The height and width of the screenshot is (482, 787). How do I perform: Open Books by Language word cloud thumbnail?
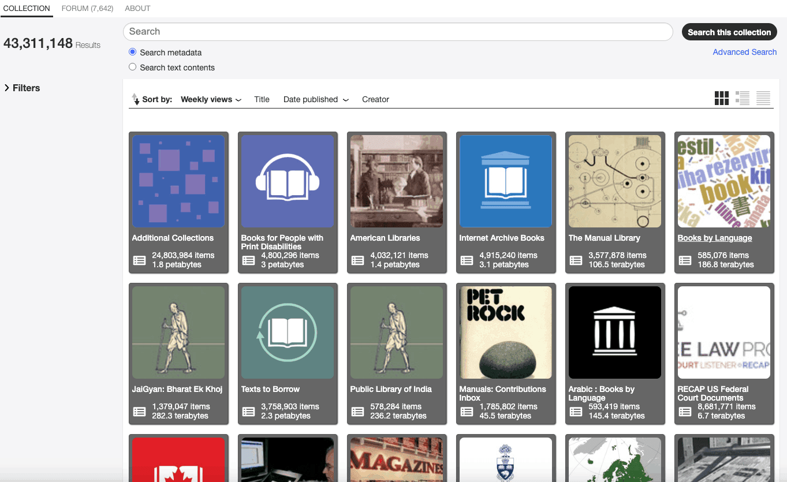pyautogui.click(x=724, y=181)
